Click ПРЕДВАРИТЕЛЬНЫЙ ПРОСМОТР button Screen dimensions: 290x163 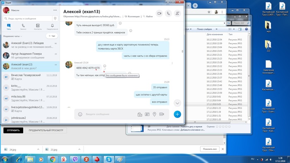point(46,130)
